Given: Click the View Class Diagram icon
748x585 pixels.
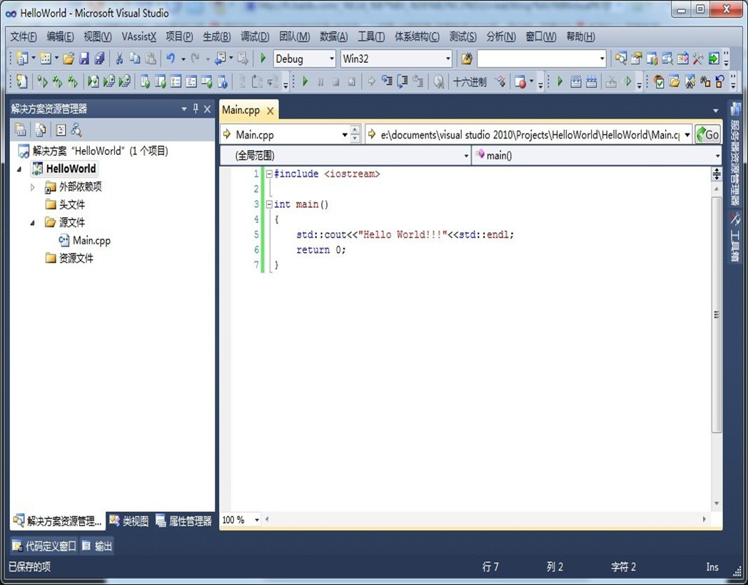Looking at the screenshot, I should click(x=76, y=130).
